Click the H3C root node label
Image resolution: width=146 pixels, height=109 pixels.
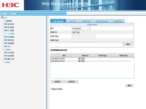point(6,18)
